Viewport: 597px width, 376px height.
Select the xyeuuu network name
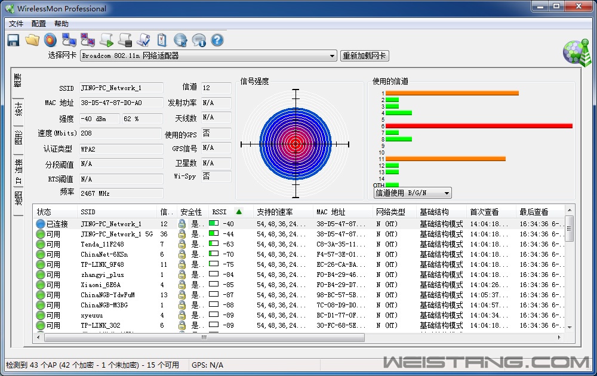92,315
